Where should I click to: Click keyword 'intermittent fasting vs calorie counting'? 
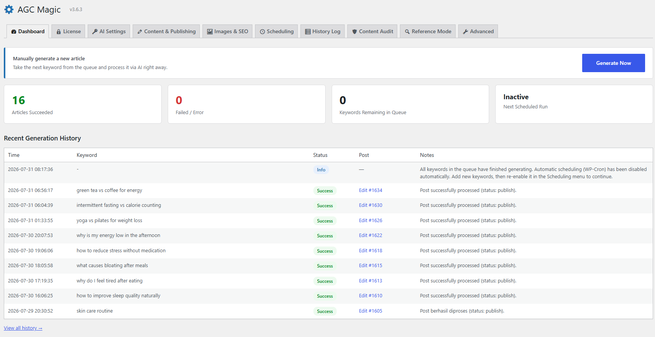[x=119, y=205]
